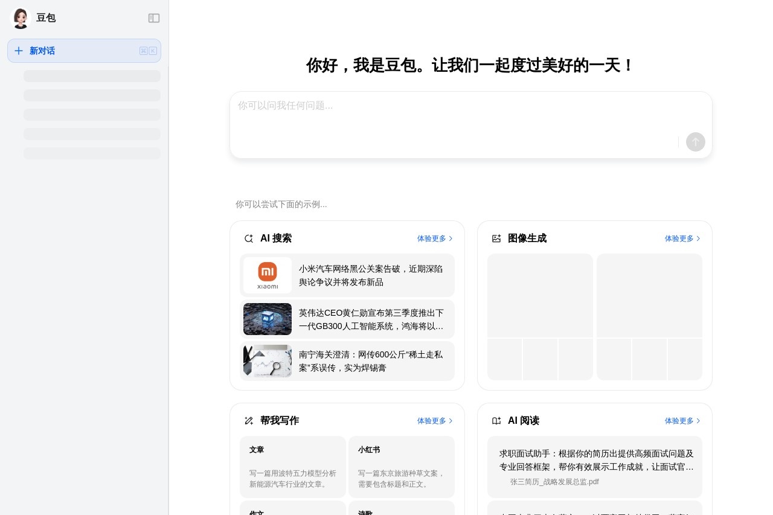Screen dimensions: 773x515
Task: Collapse the sidebar using the panel icon
Action: click(x=154, y=18)
